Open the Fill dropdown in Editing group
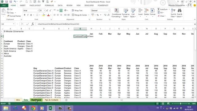197x111 pixels. (x=161, y=13)
